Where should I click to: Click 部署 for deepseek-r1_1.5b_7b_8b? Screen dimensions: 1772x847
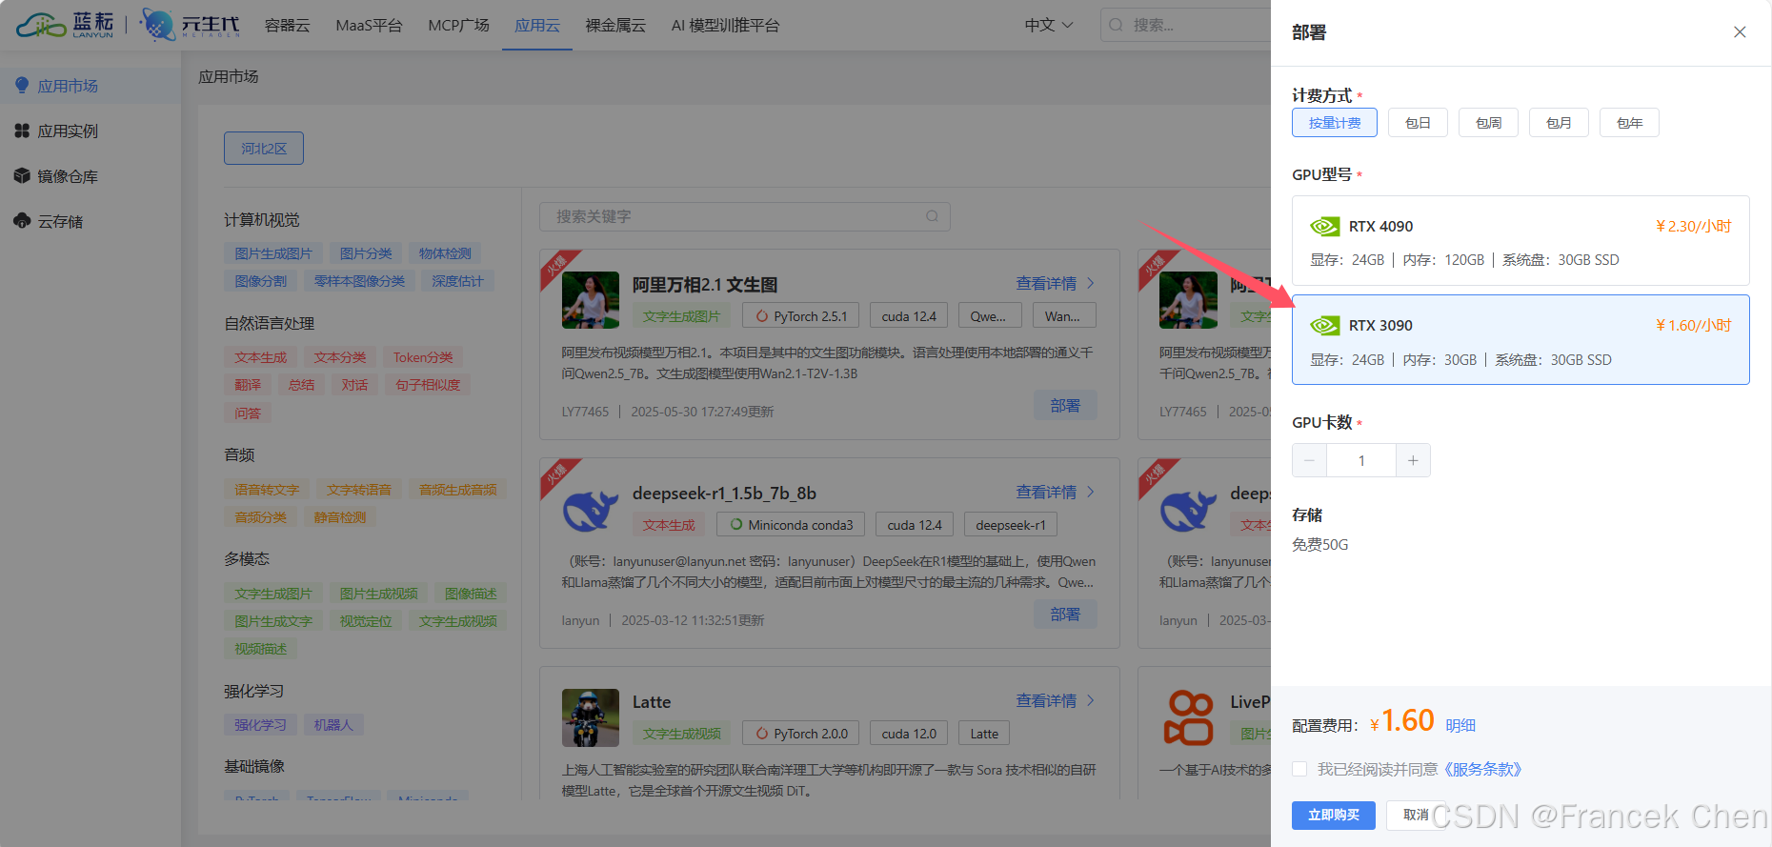click(1065, 615)
